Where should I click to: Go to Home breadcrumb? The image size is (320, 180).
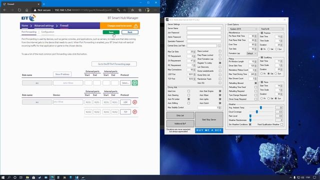(x=24, y=25)
